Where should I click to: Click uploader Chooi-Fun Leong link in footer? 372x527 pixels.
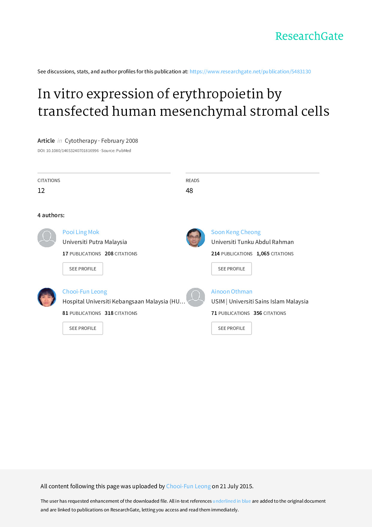click(x=188, y=486)
